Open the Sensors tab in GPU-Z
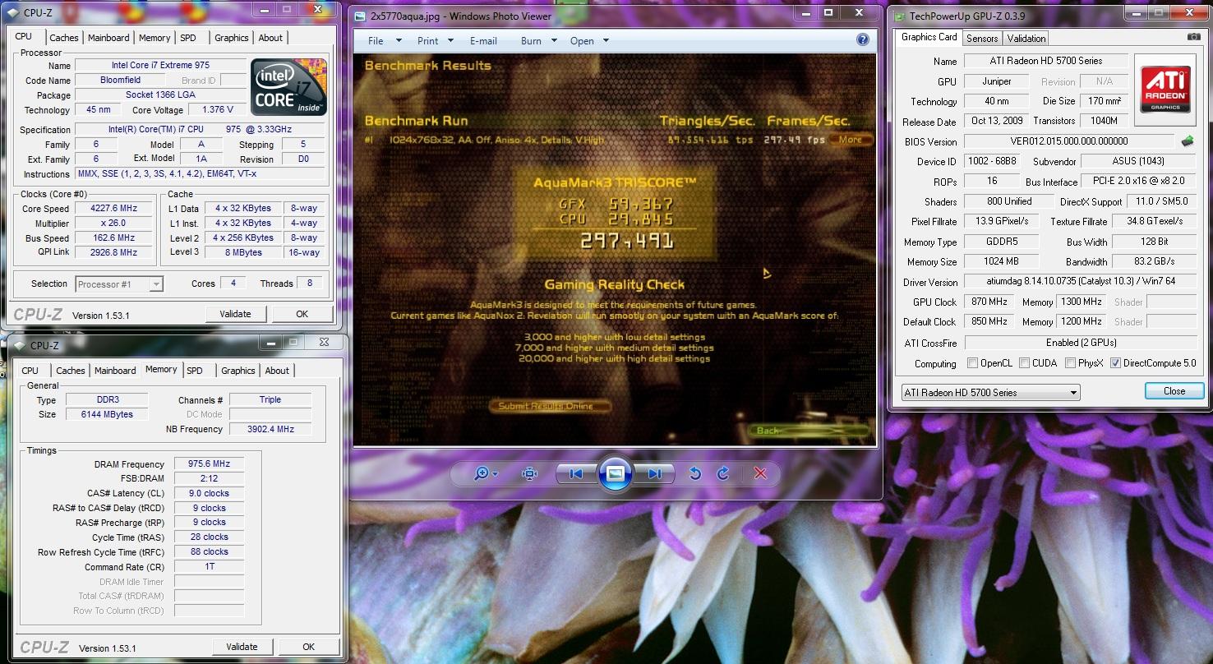Image resolution: width=1213 pixels, height=664 pixels. click(982, 39)
